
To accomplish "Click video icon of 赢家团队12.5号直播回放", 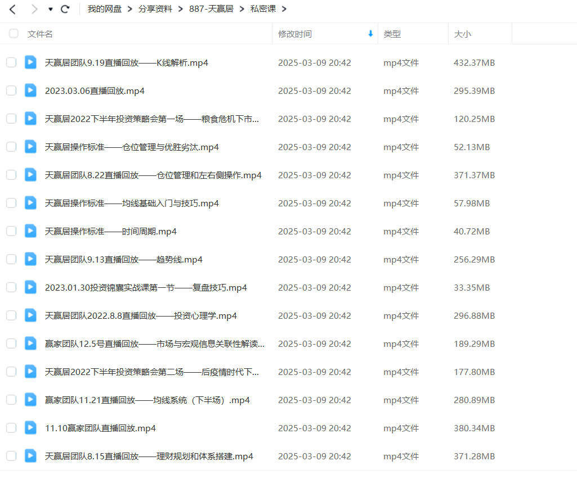I will pos(30,344).
